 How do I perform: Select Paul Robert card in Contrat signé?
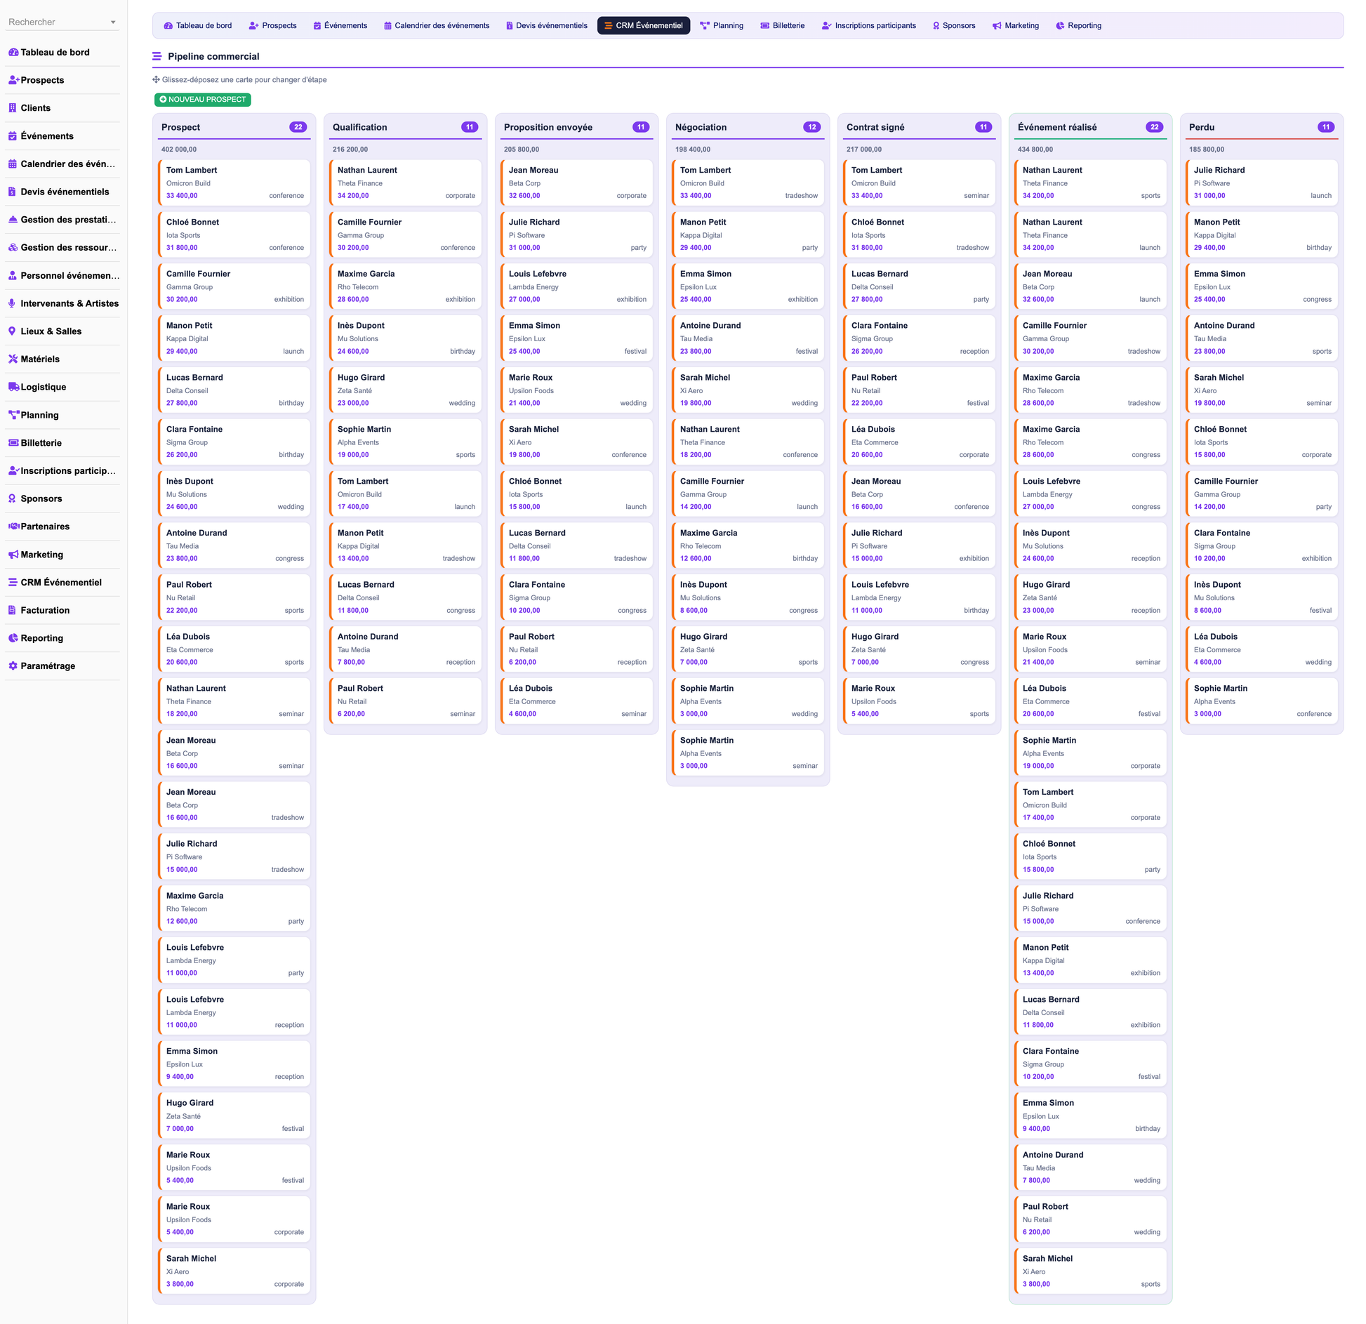point(920,390)
